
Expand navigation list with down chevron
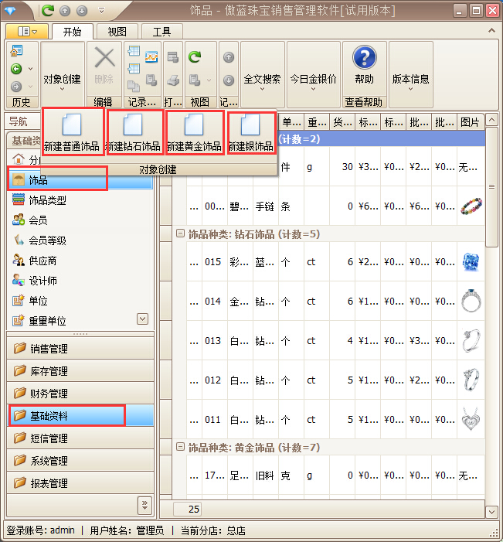point(142,319)
